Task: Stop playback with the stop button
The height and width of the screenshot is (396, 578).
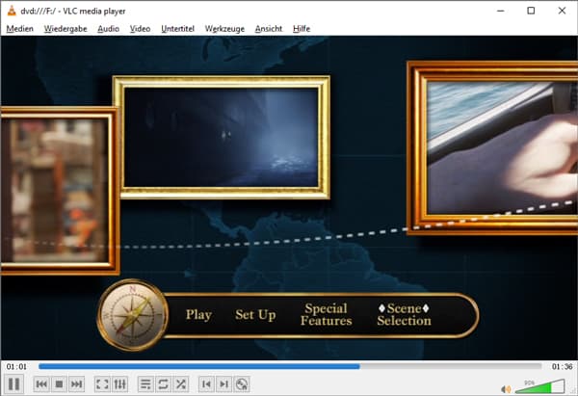Action: [59, 384]
